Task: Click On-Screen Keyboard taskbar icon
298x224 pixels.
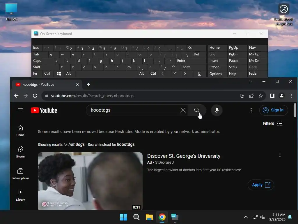Action: [175, 217]
